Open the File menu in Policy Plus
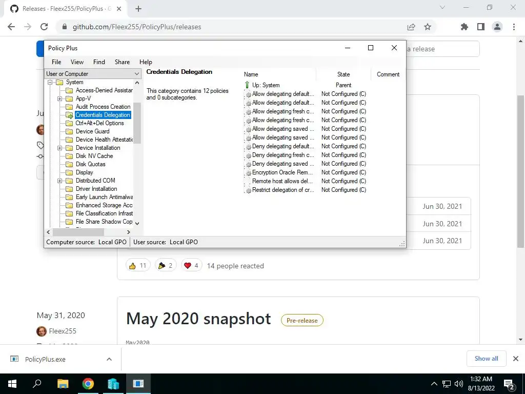 (x=56, y=62)
